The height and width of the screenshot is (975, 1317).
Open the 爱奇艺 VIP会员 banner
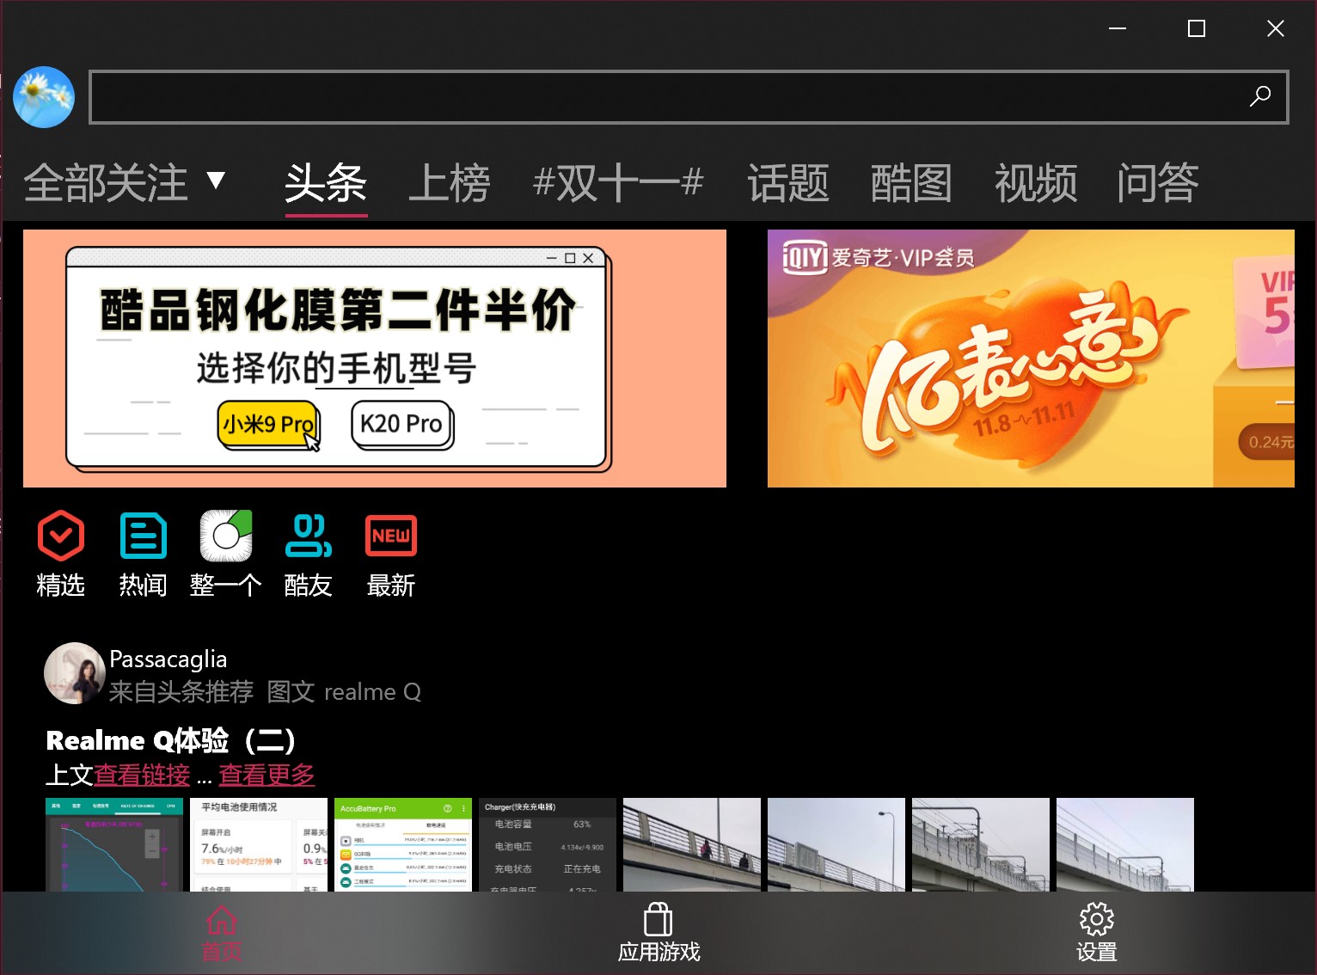(x=1031, y=359)
